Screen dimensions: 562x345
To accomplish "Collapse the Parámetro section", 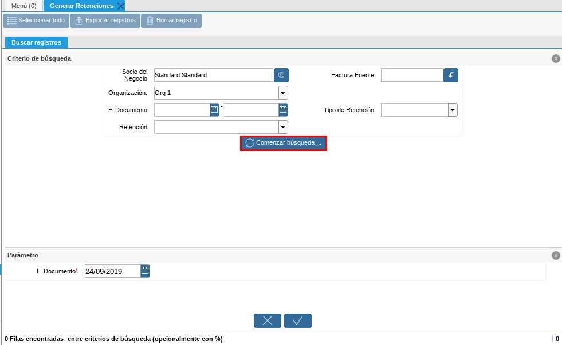I will coord(556,256).
